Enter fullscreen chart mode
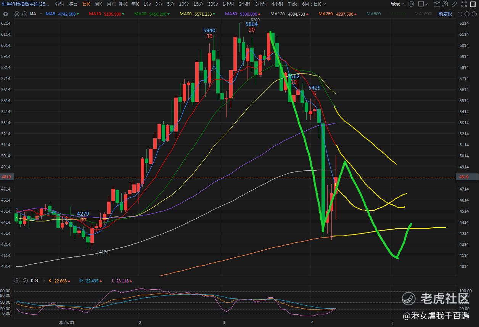The height and width of the screenshot is (327, 479). coord(464,4)
